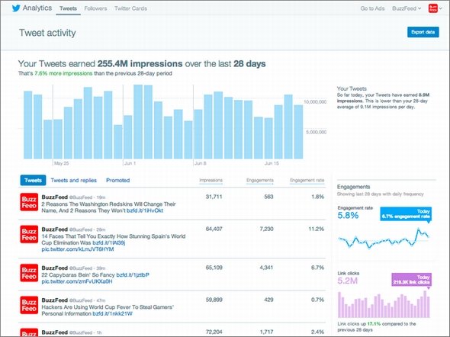450x337 pixels.
Task: Click the tallest impressions bar after Jun 1
Action: tap(138, 121)
